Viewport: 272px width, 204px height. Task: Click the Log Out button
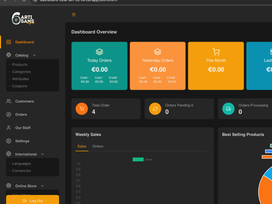click(33, 199)
